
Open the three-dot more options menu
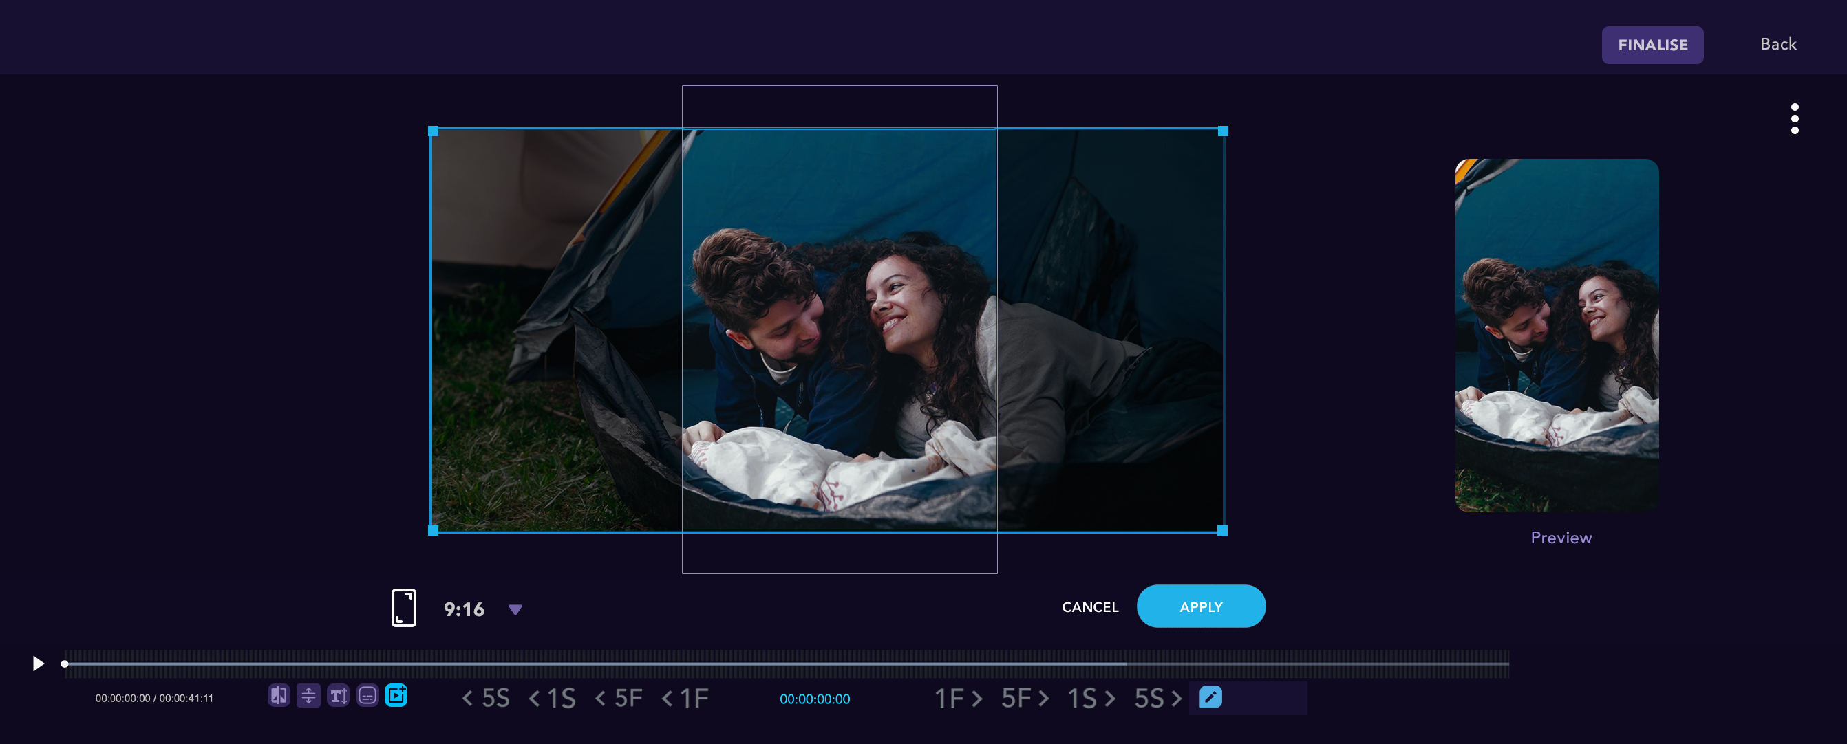tap(1795, 118)
